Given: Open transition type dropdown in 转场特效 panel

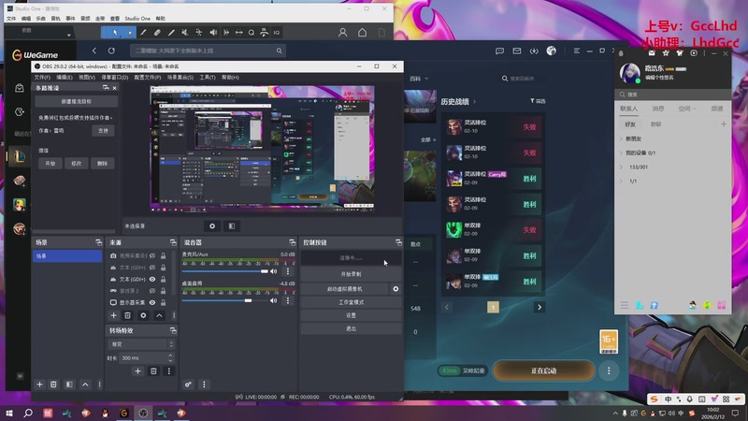Looking at the screenshot, I should (x=142, y=344).
